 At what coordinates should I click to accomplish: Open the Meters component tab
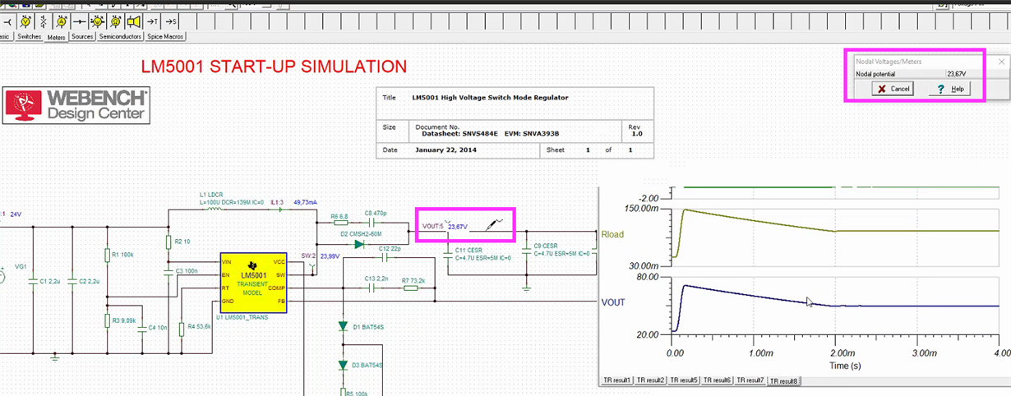57,37
